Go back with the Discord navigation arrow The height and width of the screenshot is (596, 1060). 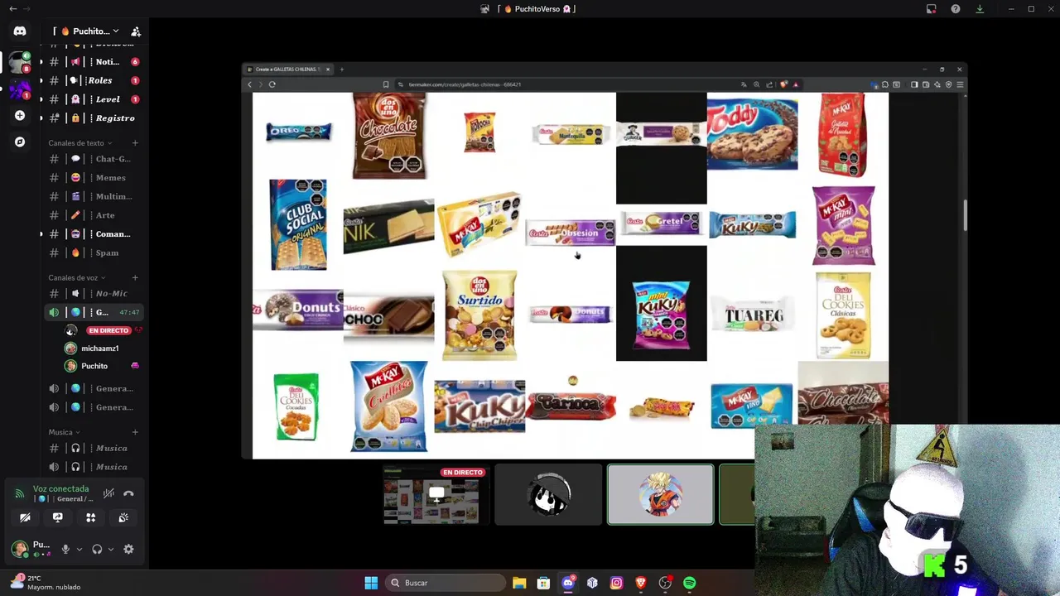point(12,9)
